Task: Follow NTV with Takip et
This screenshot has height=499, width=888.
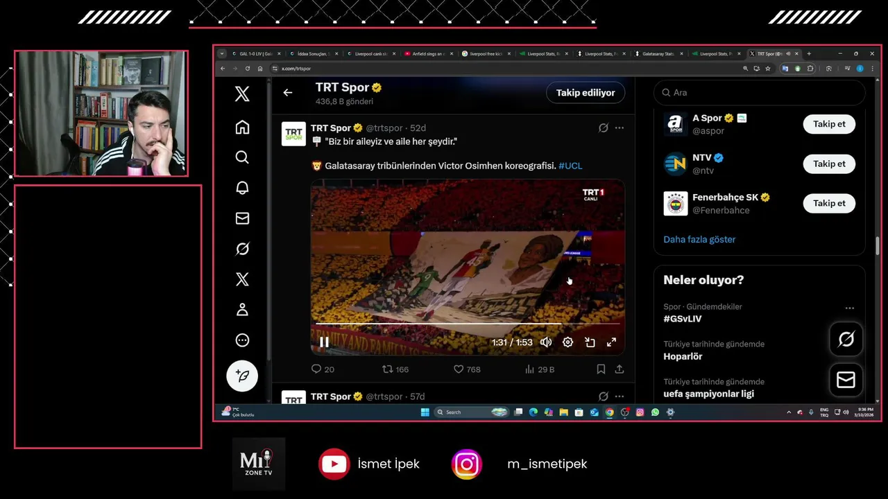Action: (829, 164)
